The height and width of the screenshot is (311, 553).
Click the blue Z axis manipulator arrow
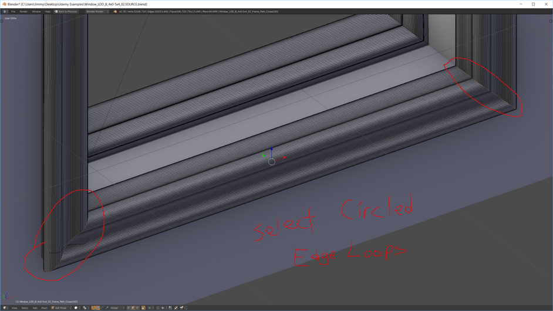(272, 150)
